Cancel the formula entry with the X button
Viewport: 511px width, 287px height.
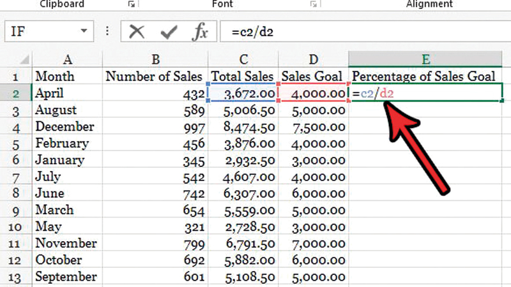click(136, 31)
